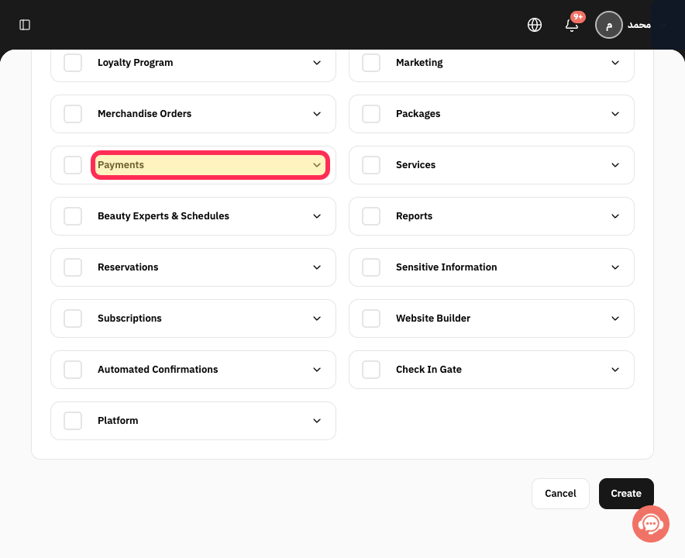685x558 pixels.
Task: Expand the Platform chevron
Action: [317, 421]
